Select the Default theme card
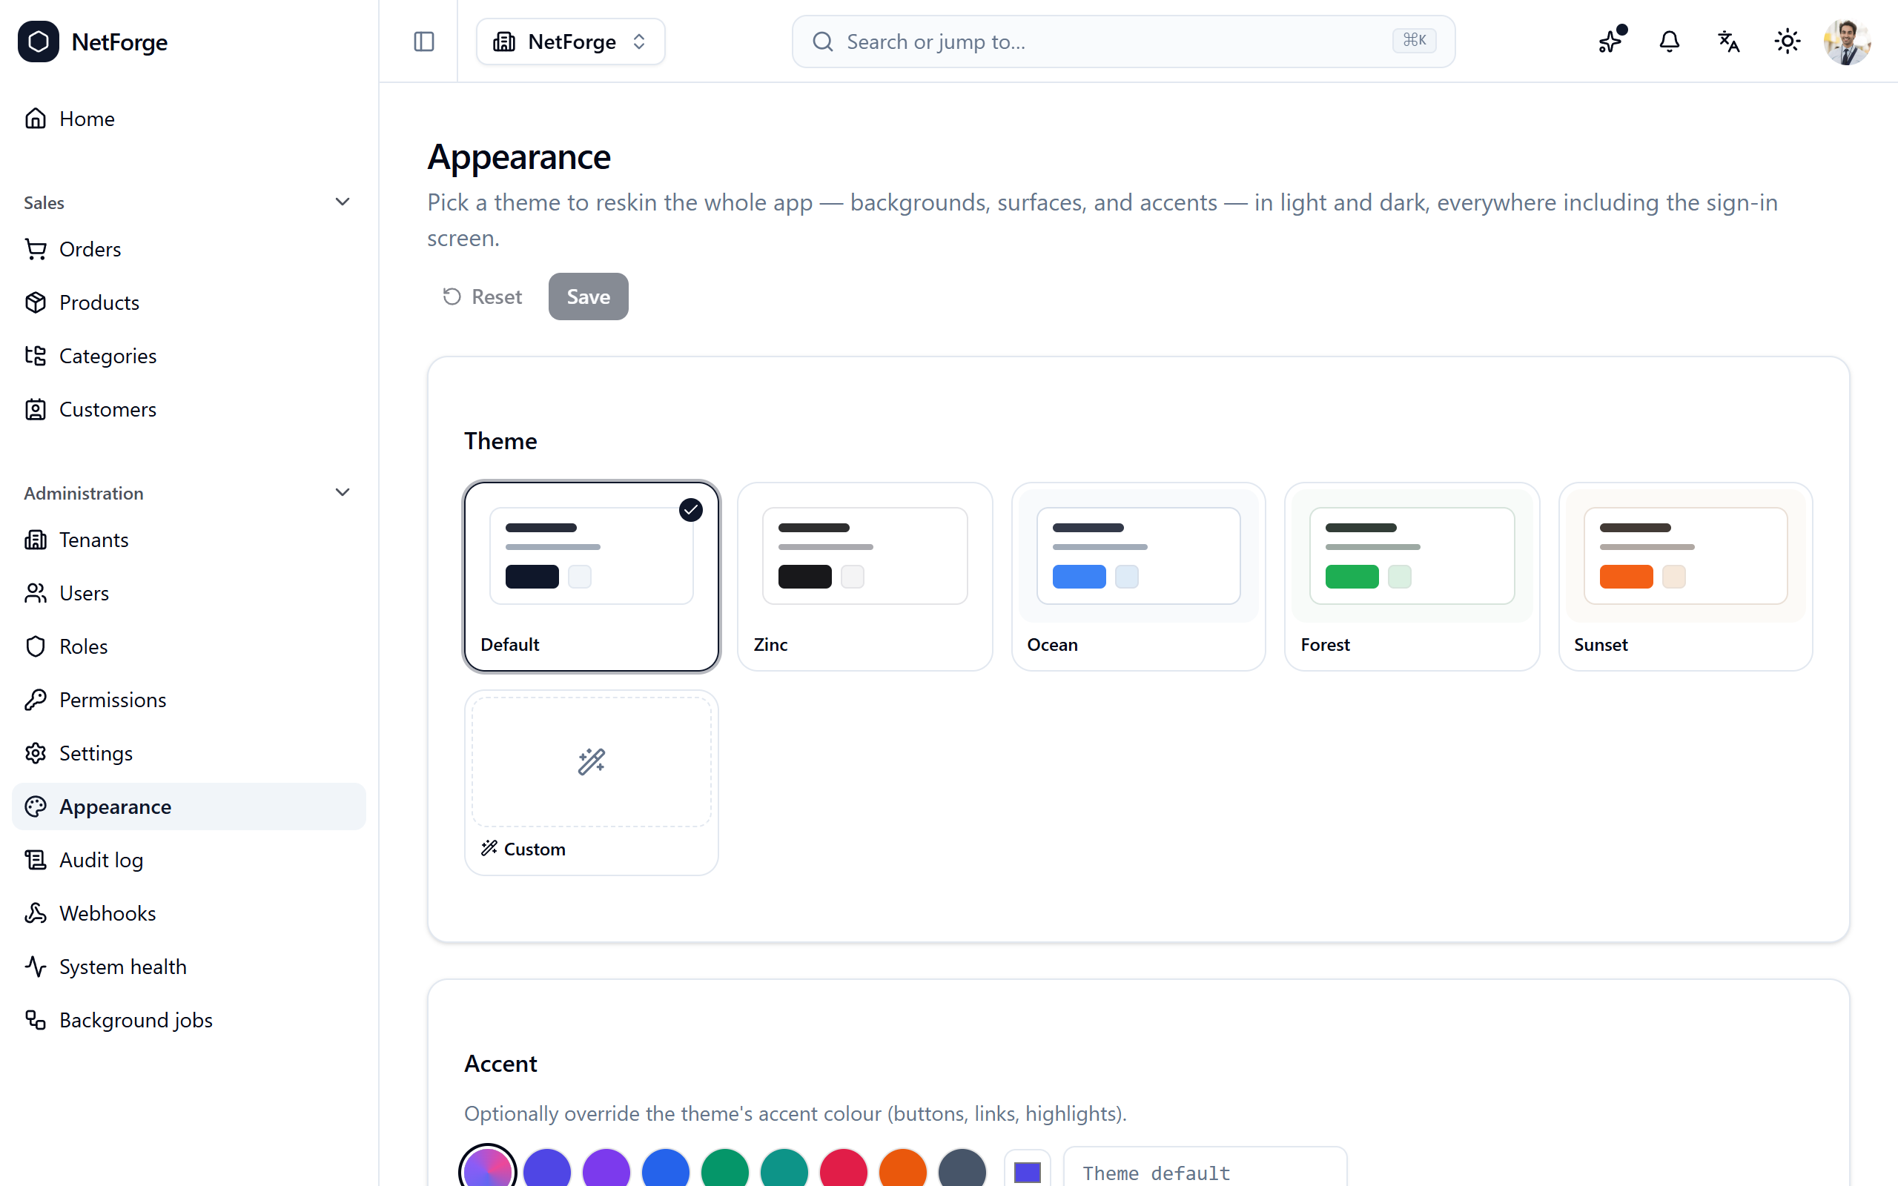The image size is (1898, 1186). [x=592, y=577]
